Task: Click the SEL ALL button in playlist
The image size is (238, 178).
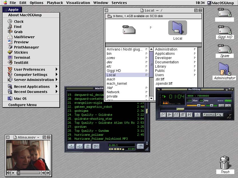Action: click(88, 146)
